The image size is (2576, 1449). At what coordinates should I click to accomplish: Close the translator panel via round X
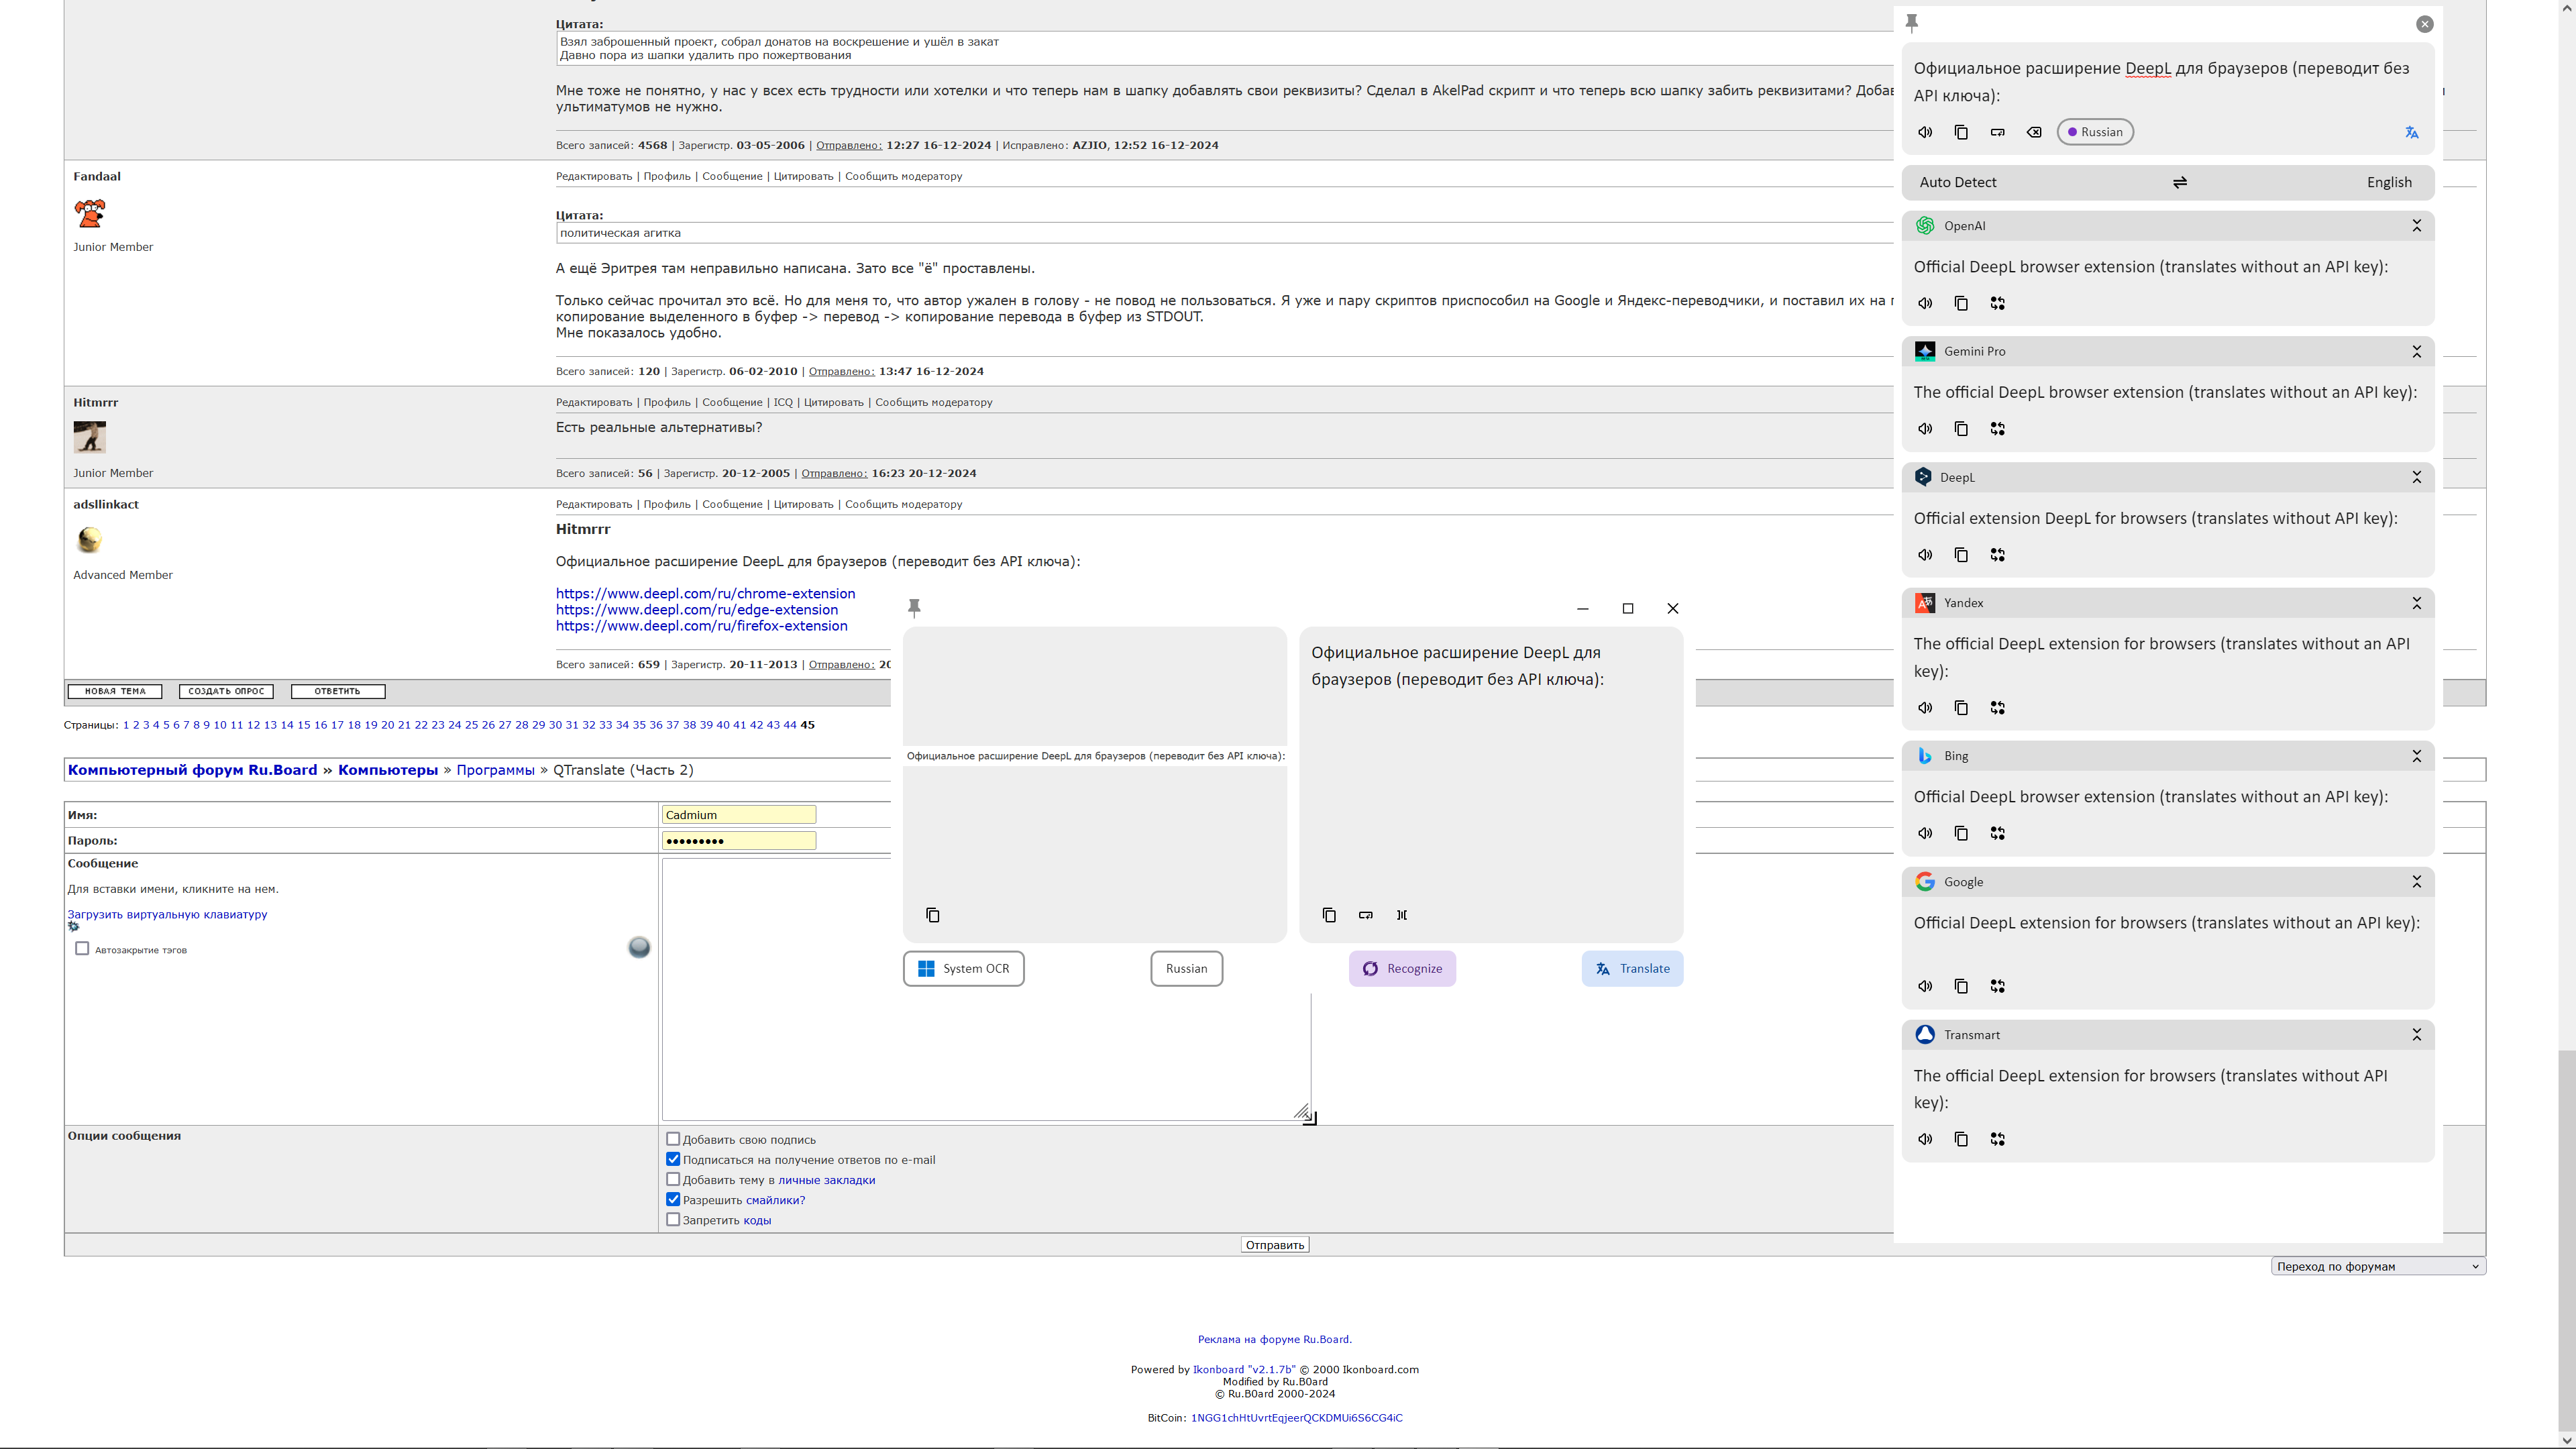(2424, 24)
